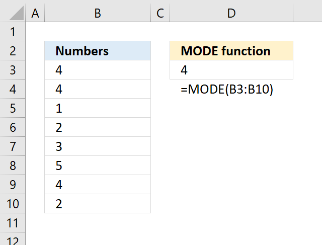The width and height of the screenshot is (322, 245).
Task: Select cell B7 containing 3
Action: pyautogui.click(x=98, y=146)
